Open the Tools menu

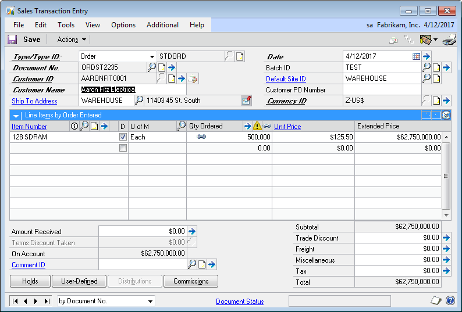pos(66,25)
